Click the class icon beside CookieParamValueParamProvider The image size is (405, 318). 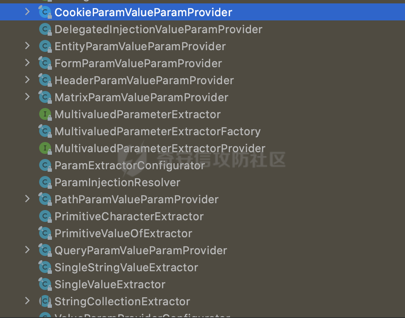pyautogui.click(x=45, y=12)
